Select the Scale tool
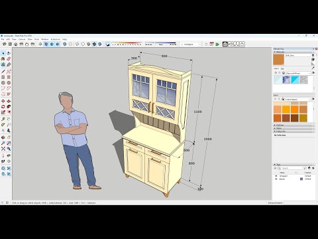 [x=3, y=112]
